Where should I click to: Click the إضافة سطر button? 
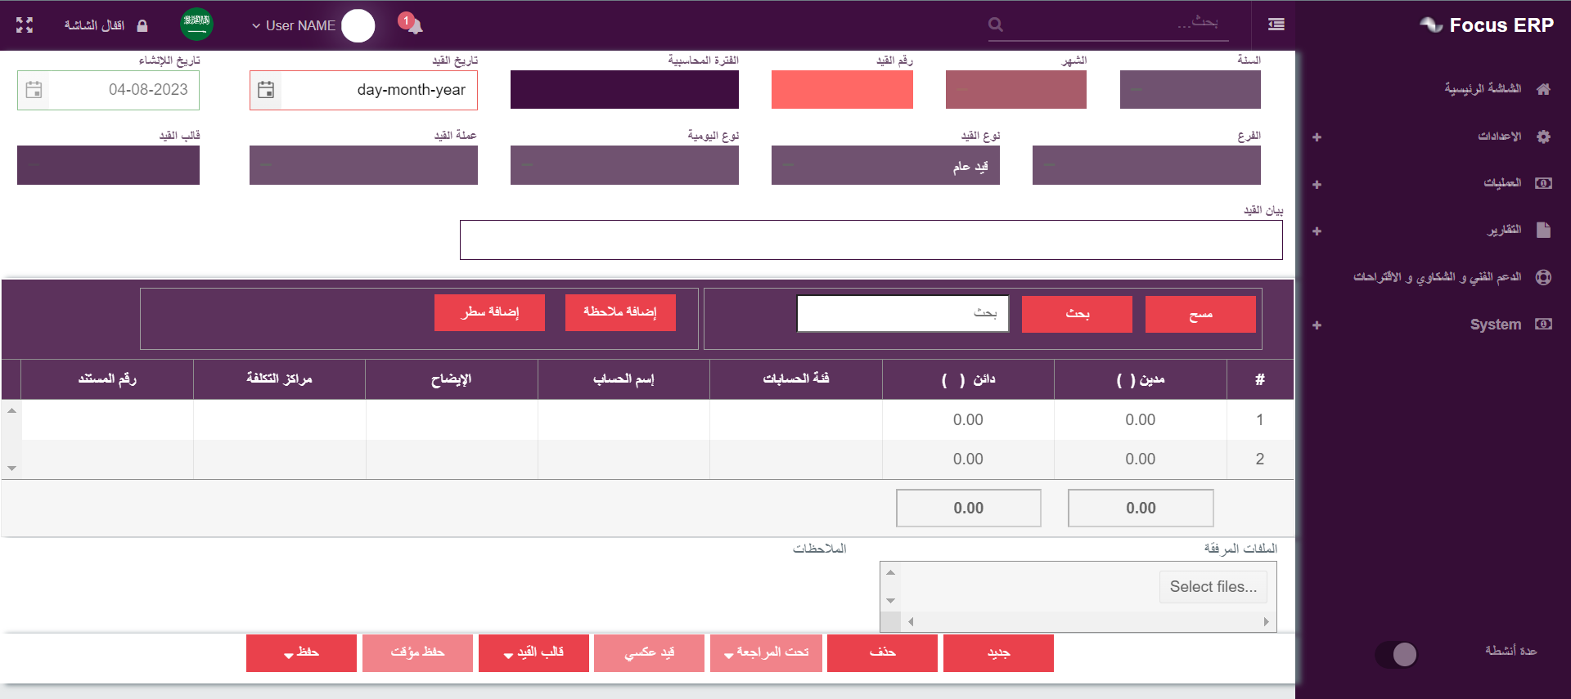click(489, 312)
